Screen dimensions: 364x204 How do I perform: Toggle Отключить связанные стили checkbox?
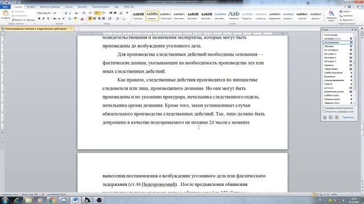[x=324, y=112]
